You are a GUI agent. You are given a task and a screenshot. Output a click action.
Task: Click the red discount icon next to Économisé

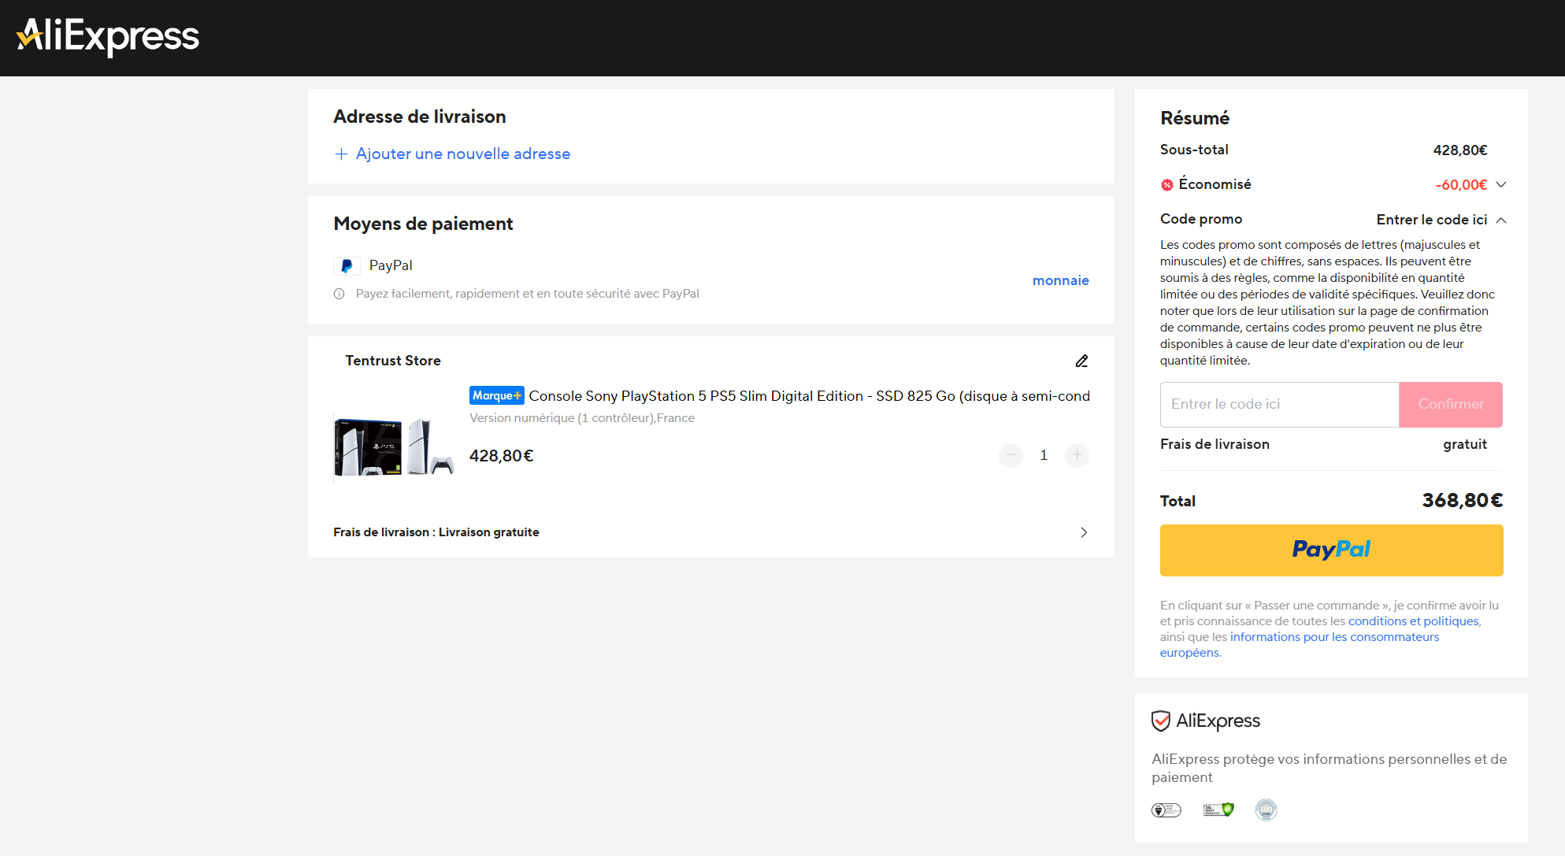click(x=1167, y=185)
